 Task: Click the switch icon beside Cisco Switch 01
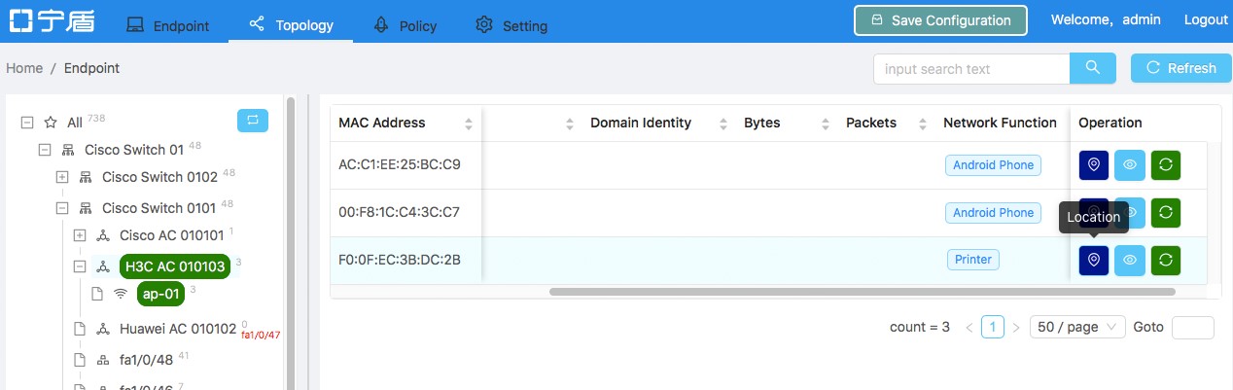coord(68,150)
